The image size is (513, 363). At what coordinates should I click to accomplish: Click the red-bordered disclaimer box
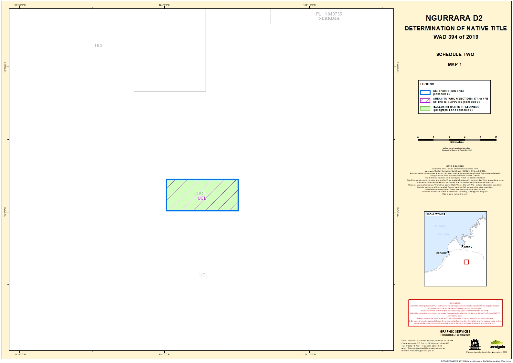coord(455,313)
